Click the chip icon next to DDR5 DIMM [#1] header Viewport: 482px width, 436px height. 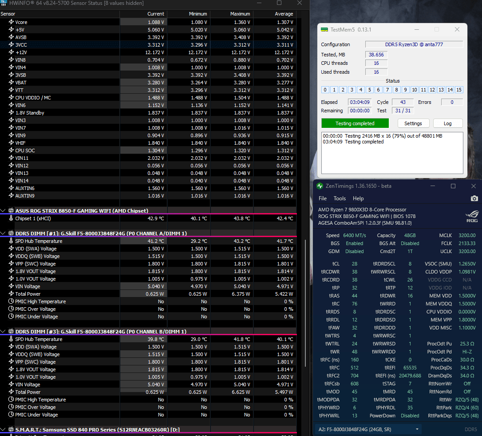[x=11, y=234]
